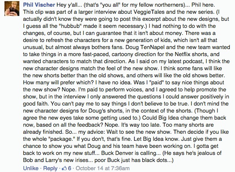The height and width of the screenshot is (172, 235).
Task: Reply to Phil Vischer's comment
Action: pyautogui.click(x=50, y=168)
